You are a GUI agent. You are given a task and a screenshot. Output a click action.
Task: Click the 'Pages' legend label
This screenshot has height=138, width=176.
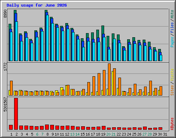(x=172, y=42)
